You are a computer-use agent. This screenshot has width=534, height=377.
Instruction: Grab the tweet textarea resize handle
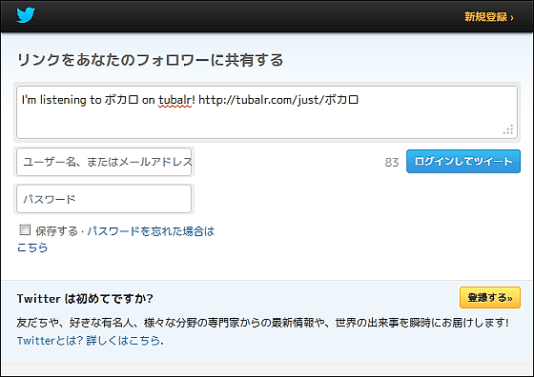[508, 129]
